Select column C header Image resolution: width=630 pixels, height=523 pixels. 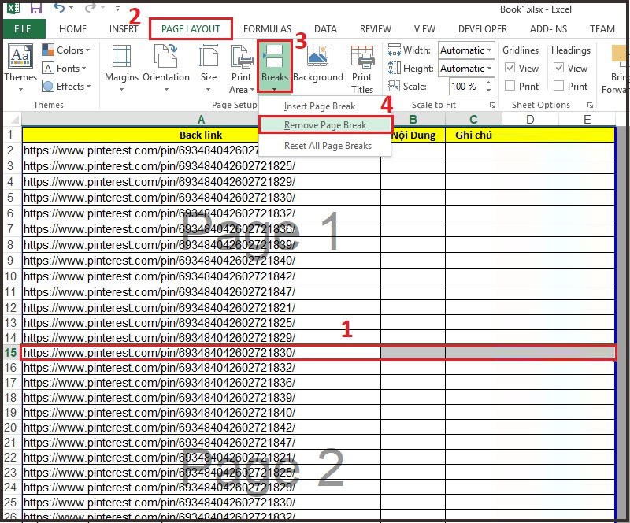(x=473, y=120)
